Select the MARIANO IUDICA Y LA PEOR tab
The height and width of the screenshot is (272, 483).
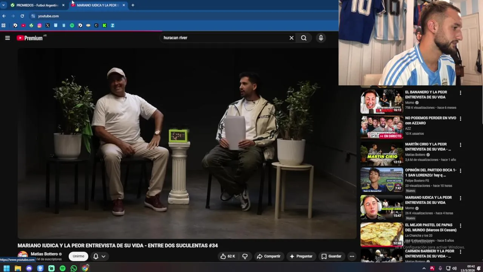[x=98, y=5]
